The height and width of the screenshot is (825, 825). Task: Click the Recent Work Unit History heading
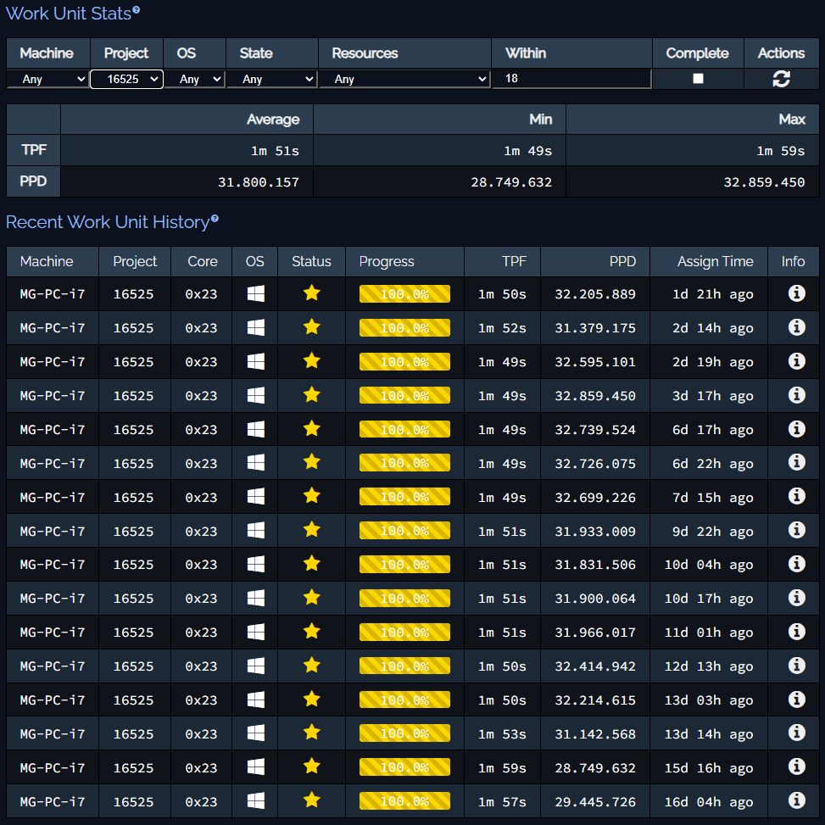point(108,222)
